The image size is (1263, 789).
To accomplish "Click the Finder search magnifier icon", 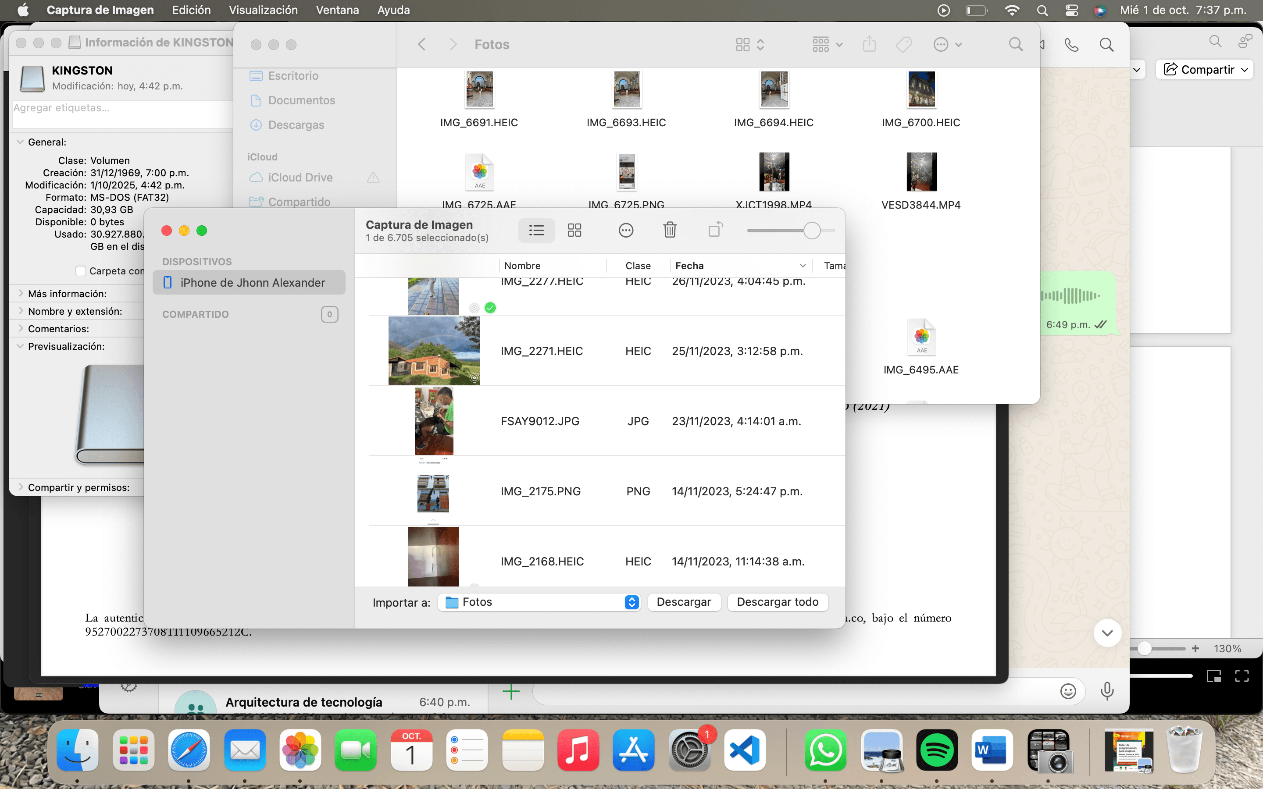I will (1015, 44).
